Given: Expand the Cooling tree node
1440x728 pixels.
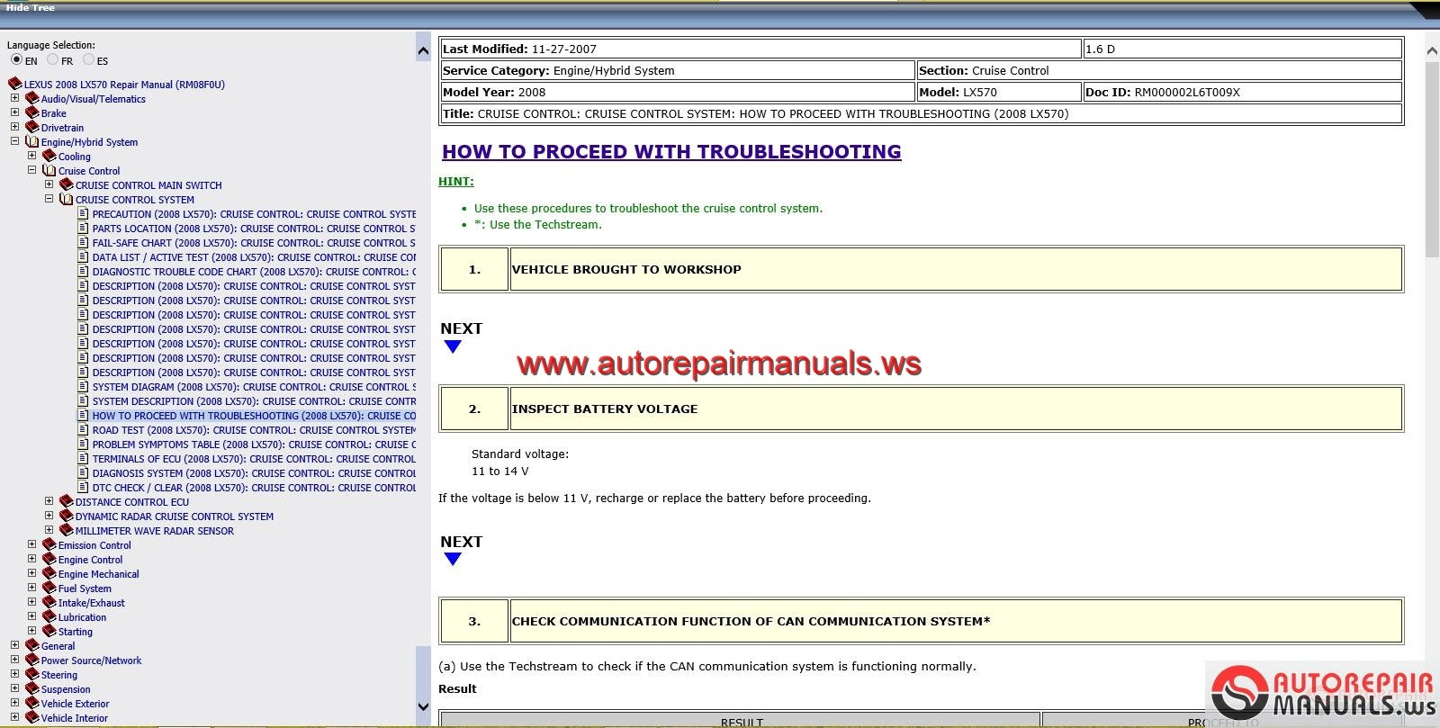Looking at the screenshot, I should pos(31,156).
